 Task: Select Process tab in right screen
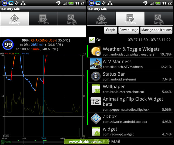(x=130, y=19)
